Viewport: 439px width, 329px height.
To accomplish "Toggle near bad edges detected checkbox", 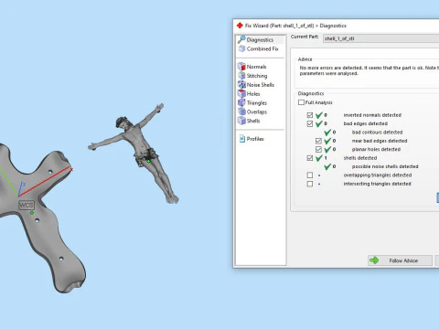I will tap(318, 141).
